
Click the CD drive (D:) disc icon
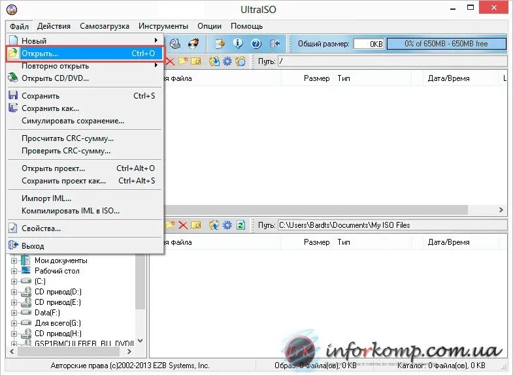26,292
